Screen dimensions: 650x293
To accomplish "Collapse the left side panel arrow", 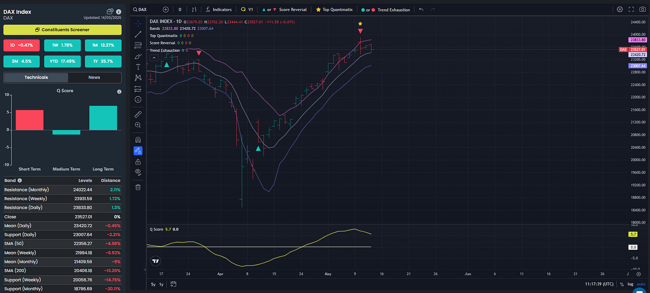I will 145,270.
